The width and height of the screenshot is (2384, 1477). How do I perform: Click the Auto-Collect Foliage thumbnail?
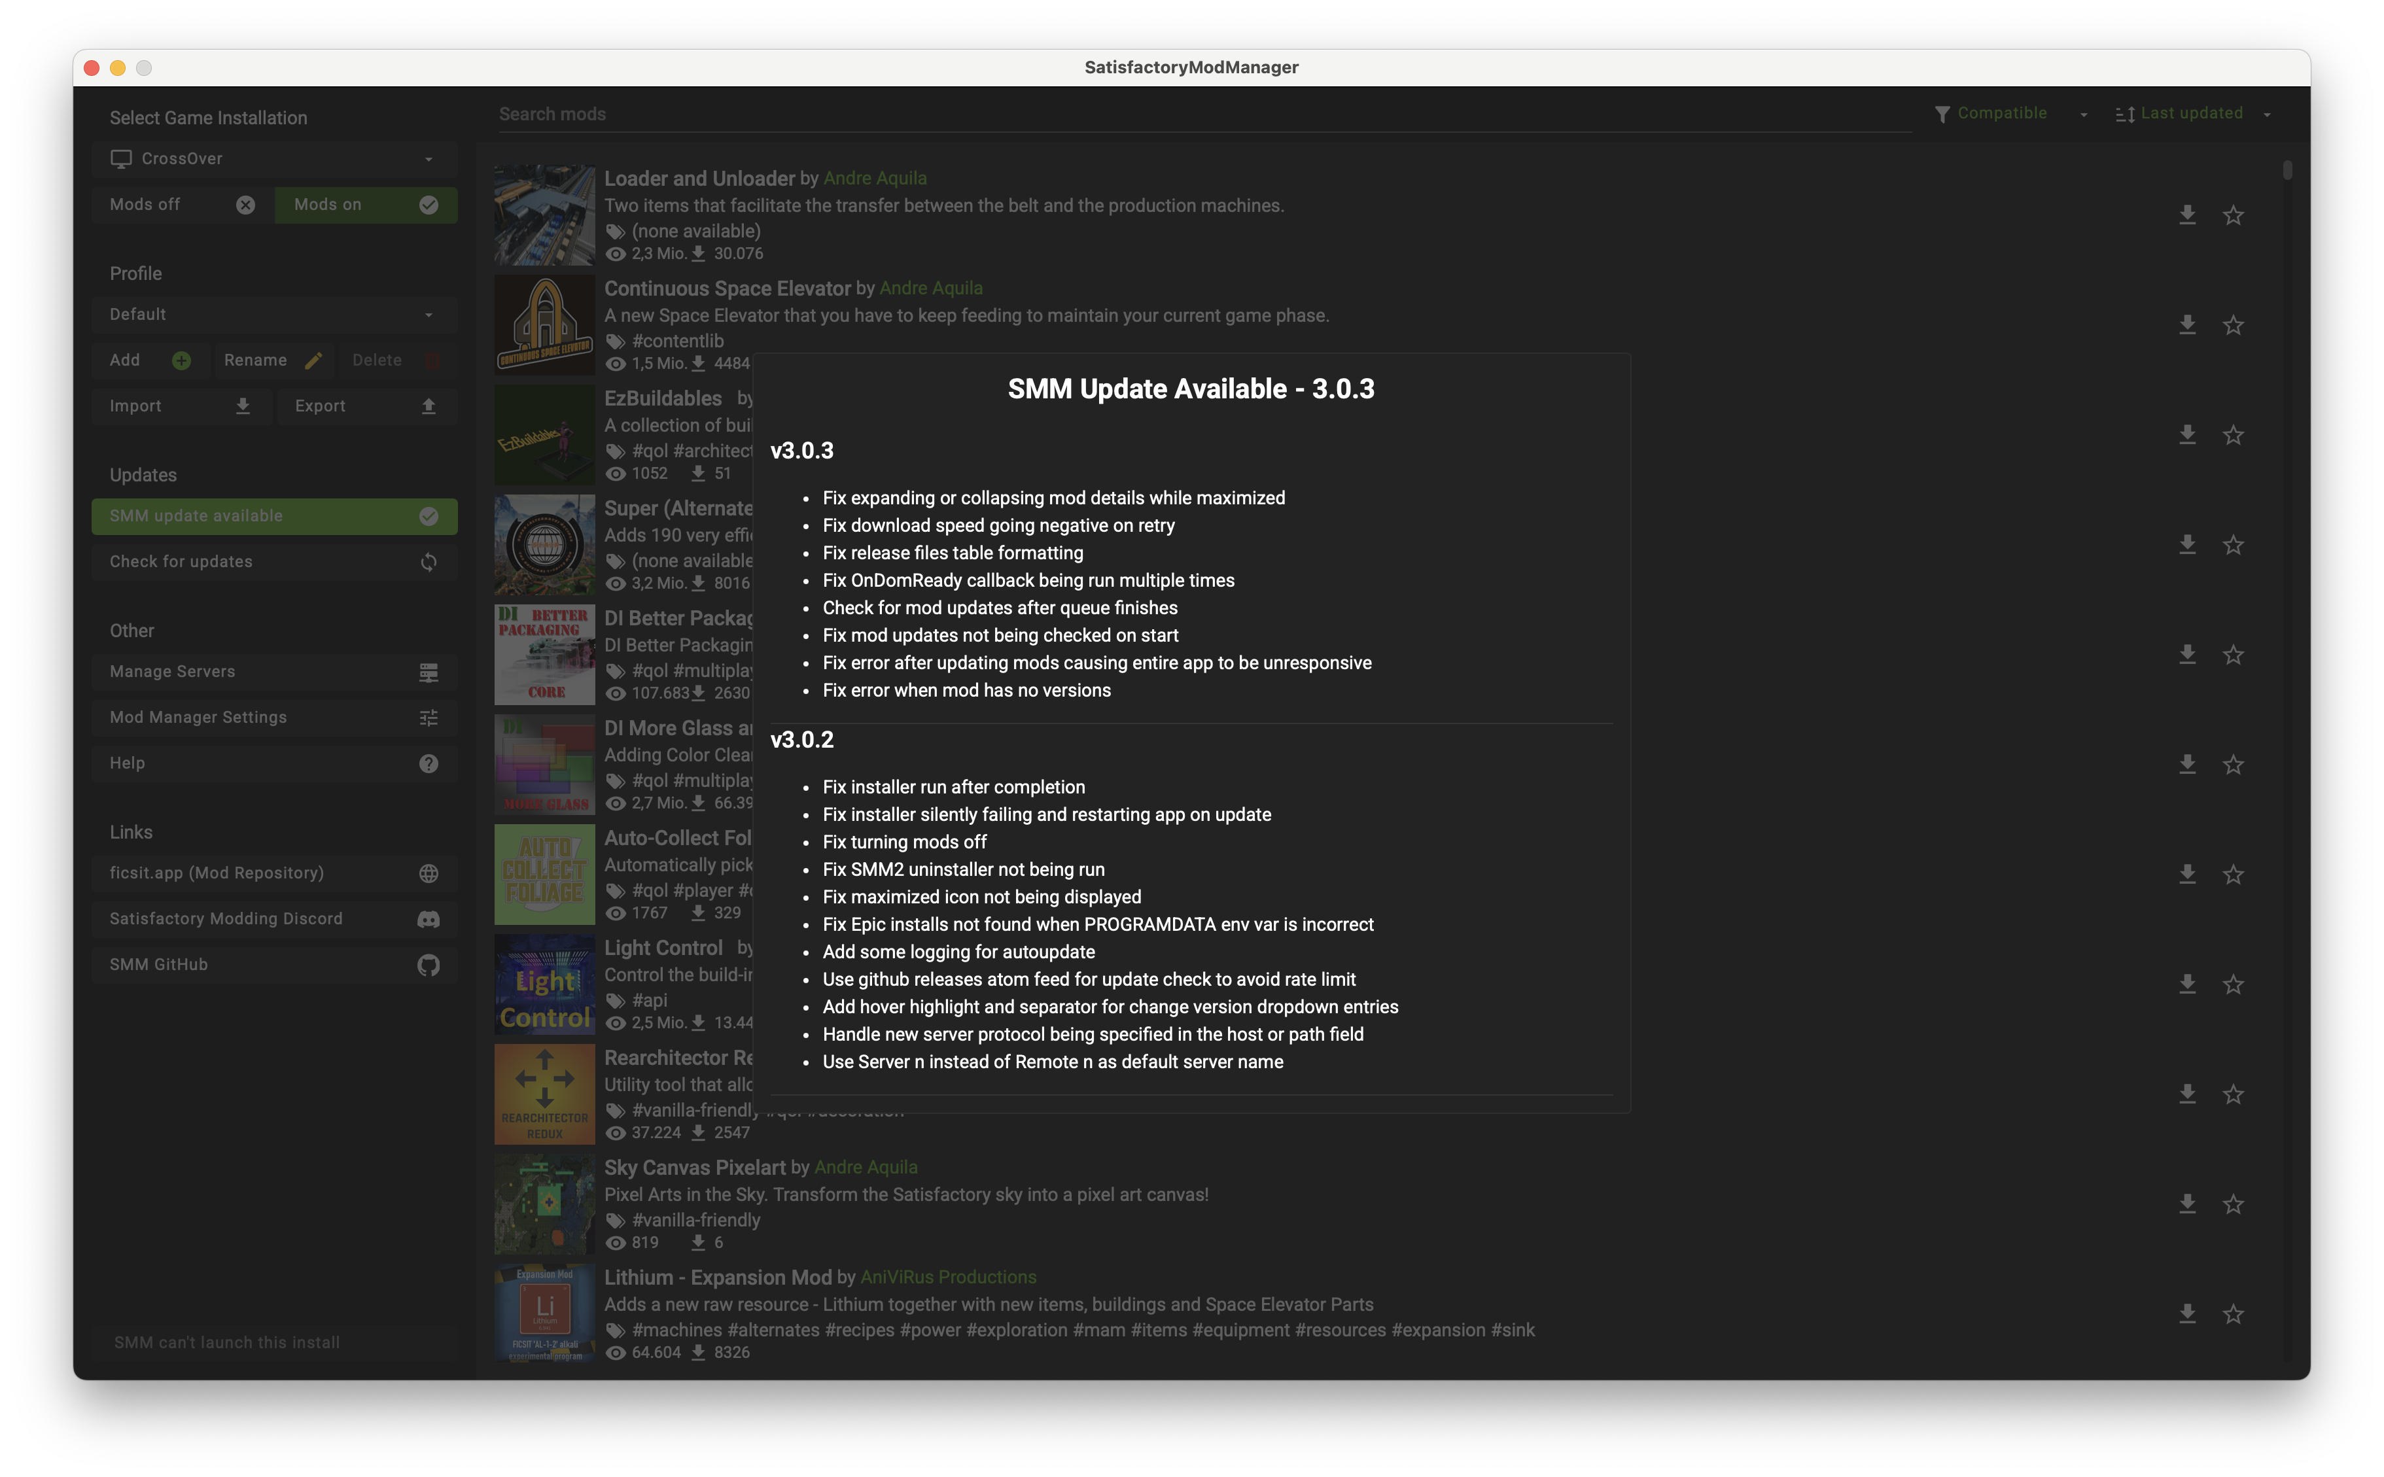tap(544, 875)
